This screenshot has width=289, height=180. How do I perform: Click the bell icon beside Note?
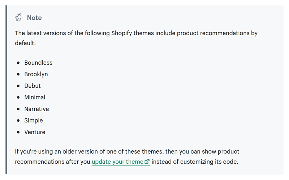click(x=18, y=17)
